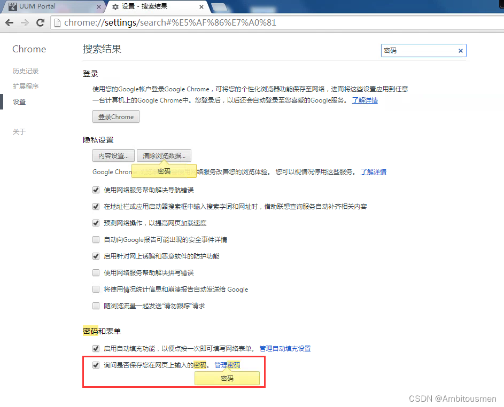The image size is (504, 407).
Task: Enable the 请勿跟踪 request checkbox
Action: coord(96,306)
